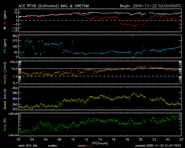The image size is (185, 148).
Task: Click the '180' tick on Phi axis
Action: click(15, 47)
